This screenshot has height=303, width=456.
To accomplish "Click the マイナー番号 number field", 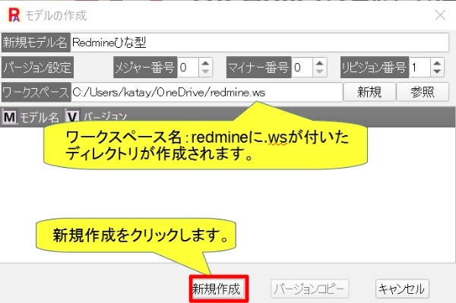I will [x=302, y=68].
